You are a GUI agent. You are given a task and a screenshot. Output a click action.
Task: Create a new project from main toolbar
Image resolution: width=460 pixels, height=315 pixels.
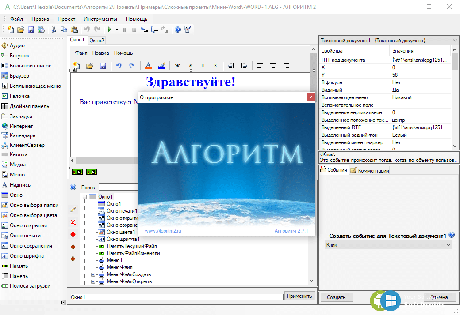(11, 29)
